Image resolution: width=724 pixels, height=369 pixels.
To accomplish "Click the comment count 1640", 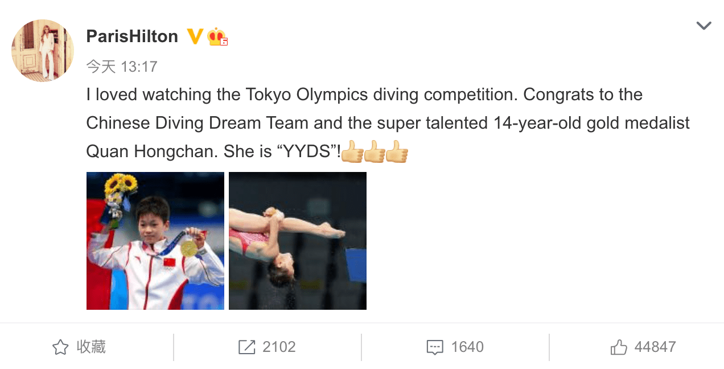I will tap(467, 347).
